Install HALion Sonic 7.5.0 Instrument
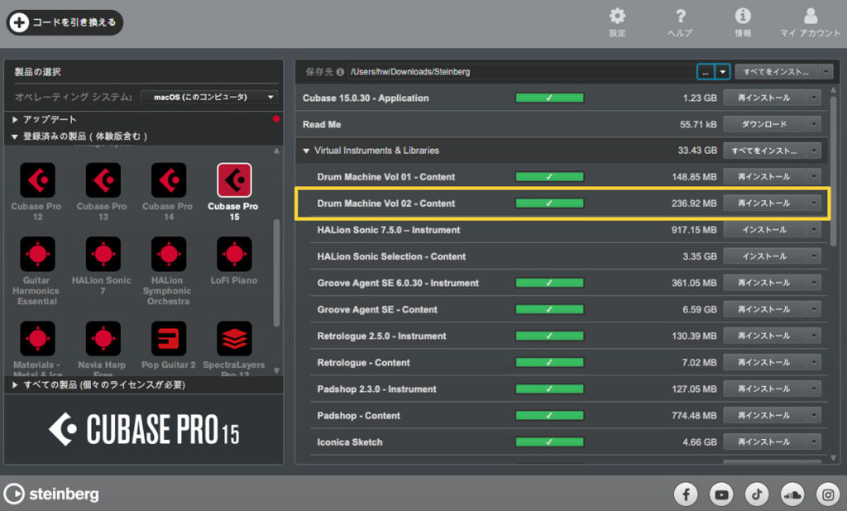 [764, 230]
